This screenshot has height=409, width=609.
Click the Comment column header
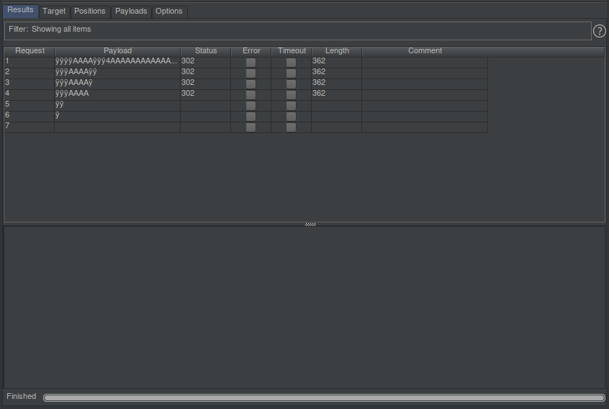tap(425, 51)
